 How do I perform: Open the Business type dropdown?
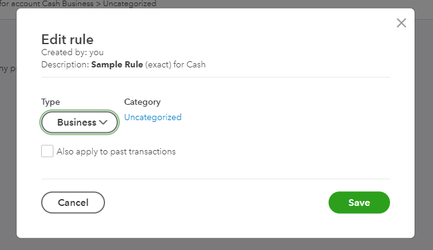79,123
